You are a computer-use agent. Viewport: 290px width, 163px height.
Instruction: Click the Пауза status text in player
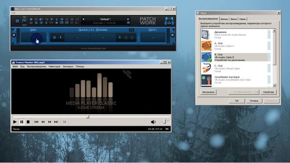click(x=16, y=129)
